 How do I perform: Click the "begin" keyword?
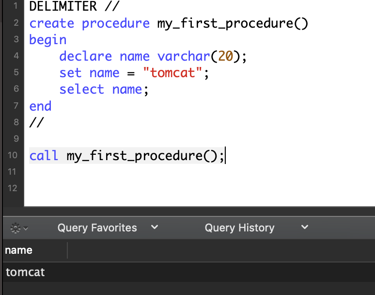(x=48, y=40)
